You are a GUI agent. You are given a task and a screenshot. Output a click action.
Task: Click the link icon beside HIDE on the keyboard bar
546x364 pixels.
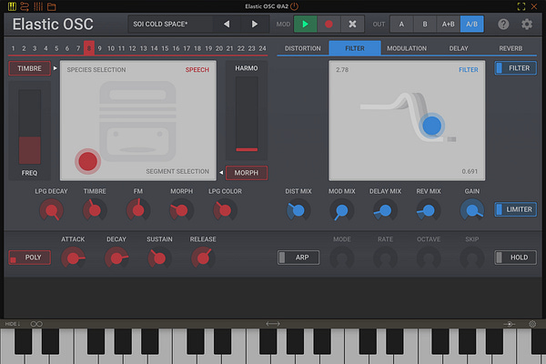tap(36, 324)
